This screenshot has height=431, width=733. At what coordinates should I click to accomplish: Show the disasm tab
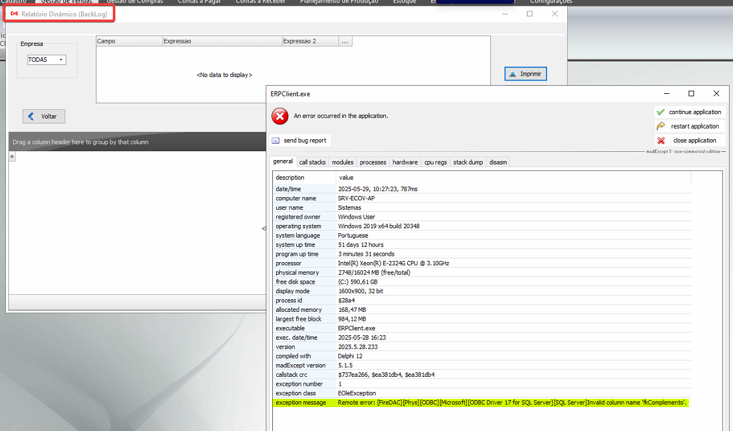click(498, 162)
